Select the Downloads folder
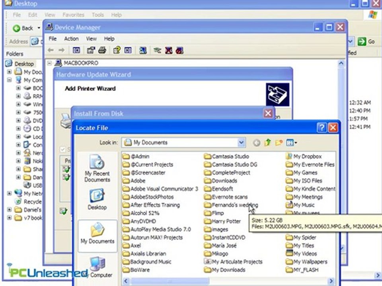The width and height of the screenshot is (382, 286). (x=221, y=181)
